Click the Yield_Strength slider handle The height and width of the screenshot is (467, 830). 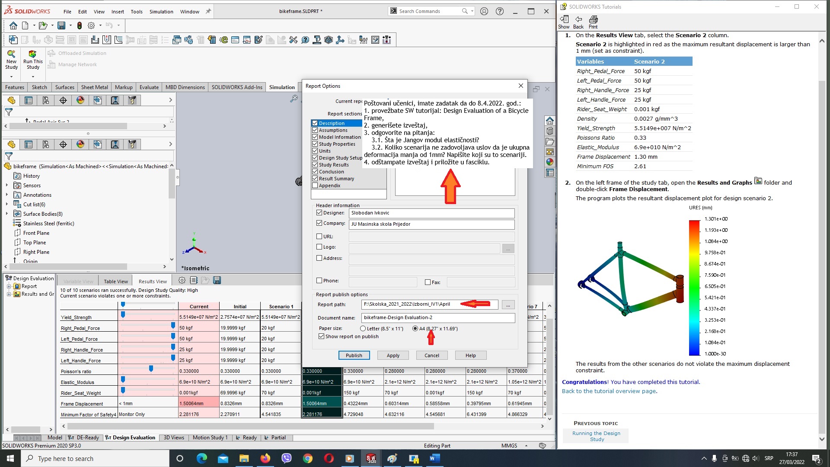123,315
